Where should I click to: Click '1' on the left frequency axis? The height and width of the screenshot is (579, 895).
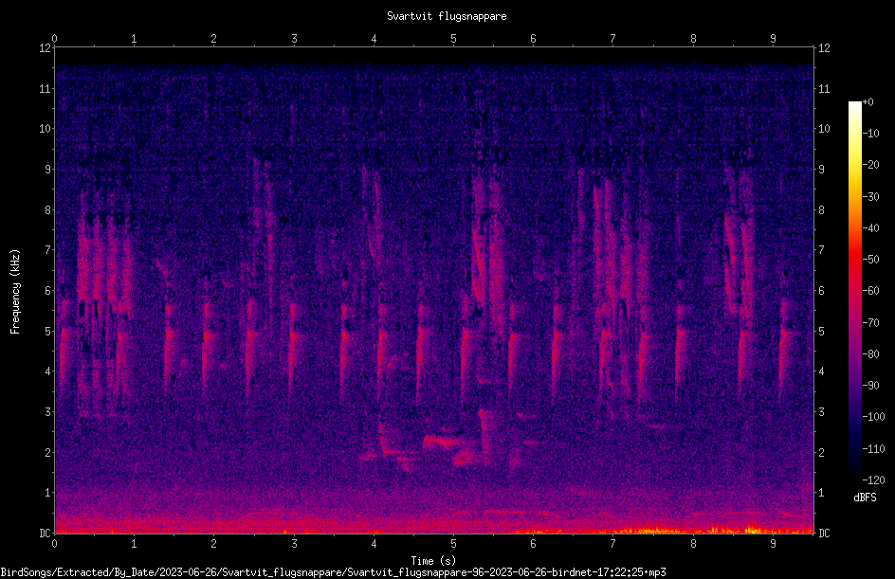[x=47, y=493]
